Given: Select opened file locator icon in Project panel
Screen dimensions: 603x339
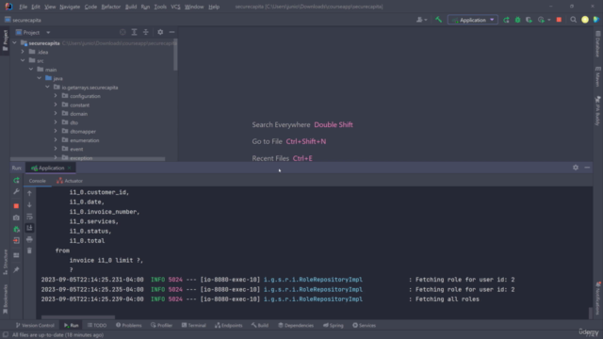Looking at the screenshot, I should [x=122, y=32].
